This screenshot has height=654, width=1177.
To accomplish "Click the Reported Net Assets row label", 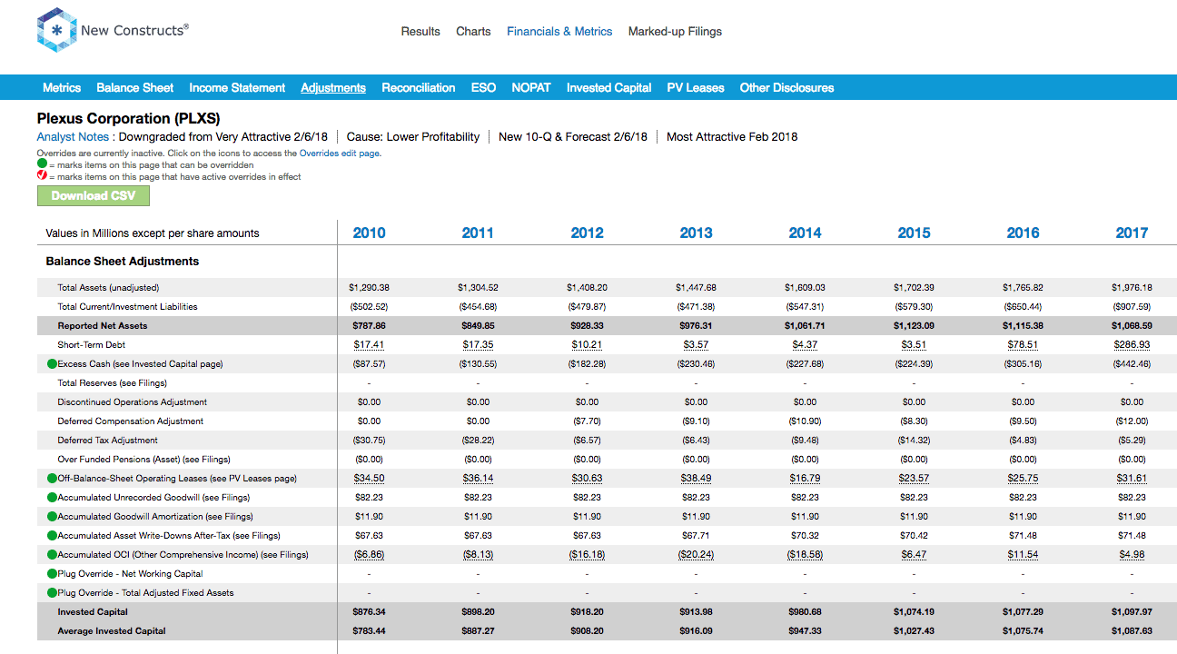I will click(x=102, y=326).
